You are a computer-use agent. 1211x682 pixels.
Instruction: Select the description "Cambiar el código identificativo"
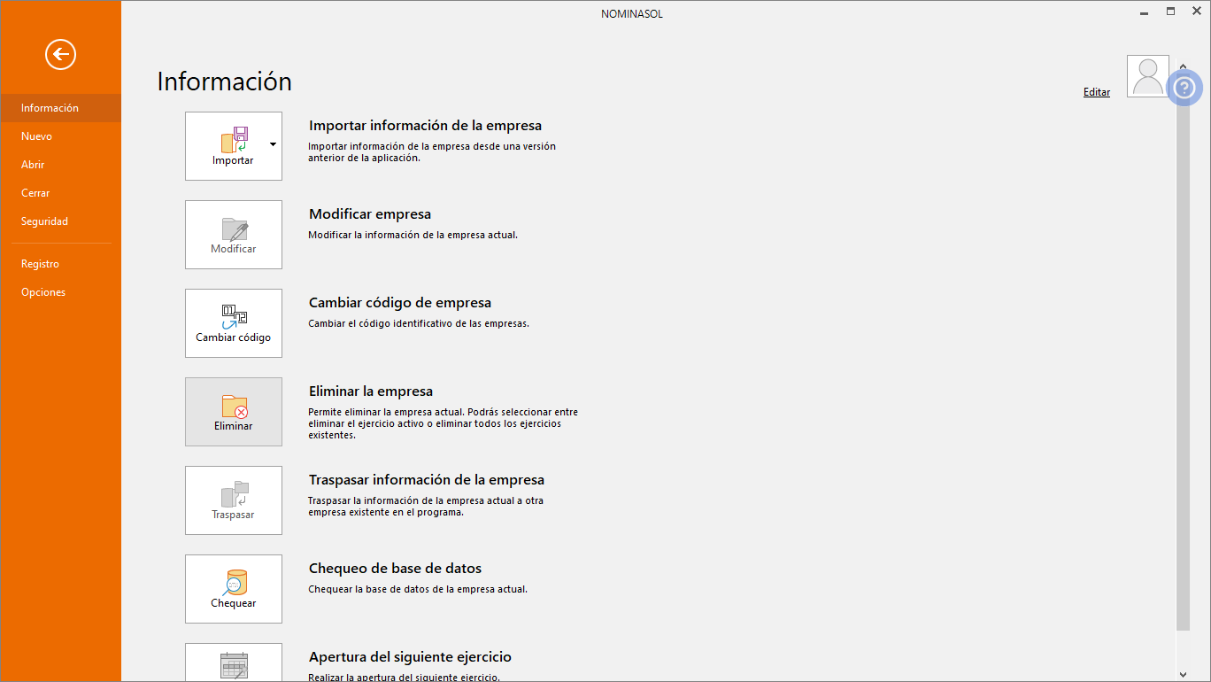pos(419,323)
